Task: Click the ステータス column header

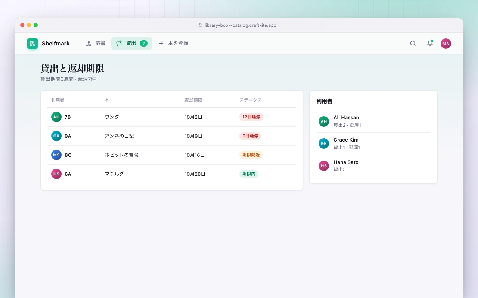Action: coord(251,100)
